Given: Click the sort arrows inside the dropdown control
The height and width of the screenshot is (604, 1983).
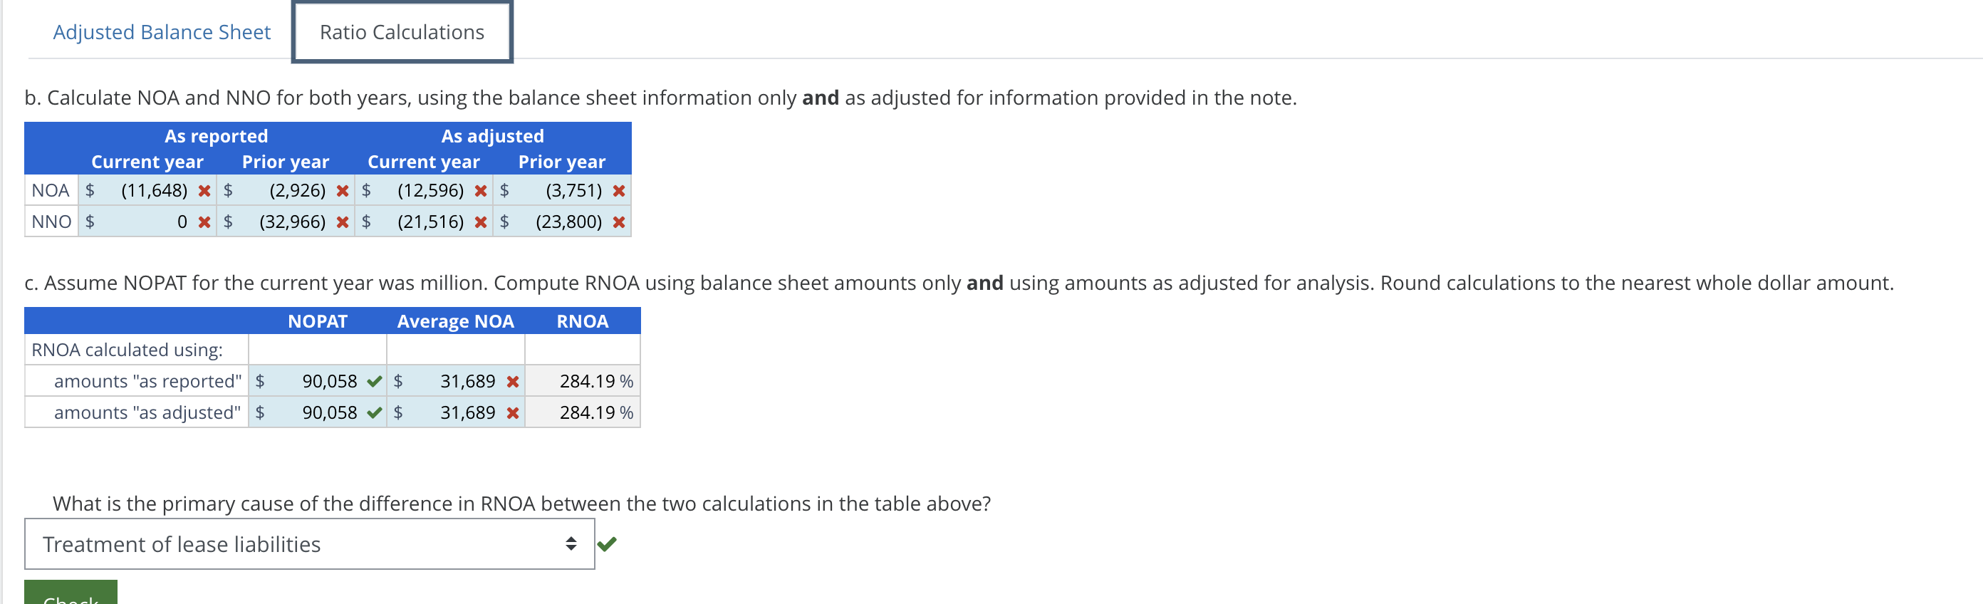Looking at the screenshot, I should pos(571,543).
